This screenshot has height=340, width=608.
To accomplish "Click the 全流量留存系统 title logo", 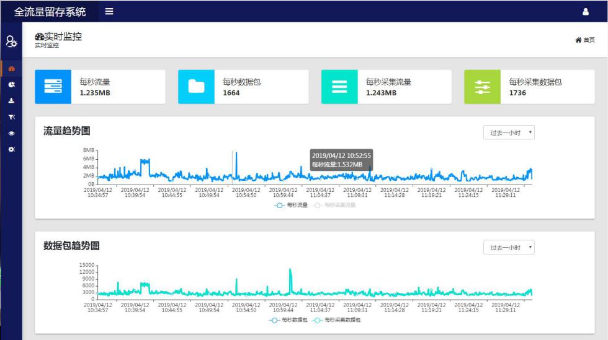I will tap(50, 11).
